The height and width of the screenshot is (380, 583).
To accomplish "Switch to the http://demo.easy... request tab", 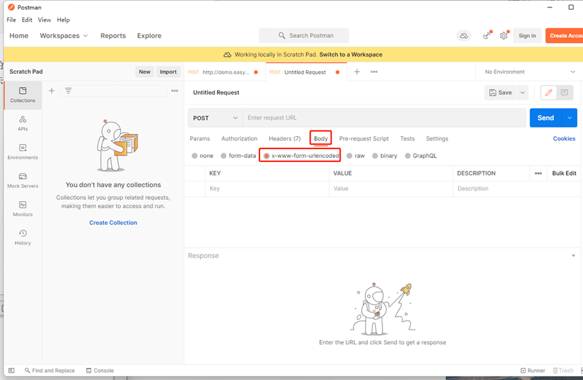I will [224, 72].
